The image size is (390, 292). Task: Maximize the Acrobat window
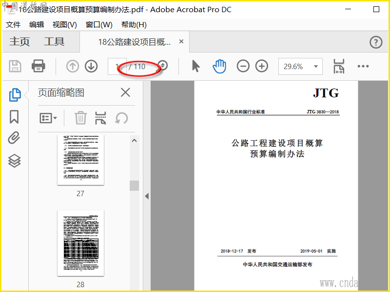[x=376, y=9]
